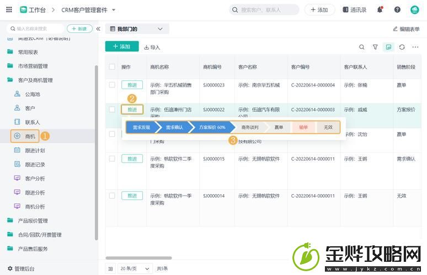Expand the 产品售后服务 folder
Screen dimensions: 427x275
tap(28, 249)
